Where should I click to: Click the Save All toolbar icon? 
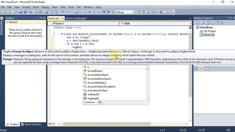click(25, 12)
